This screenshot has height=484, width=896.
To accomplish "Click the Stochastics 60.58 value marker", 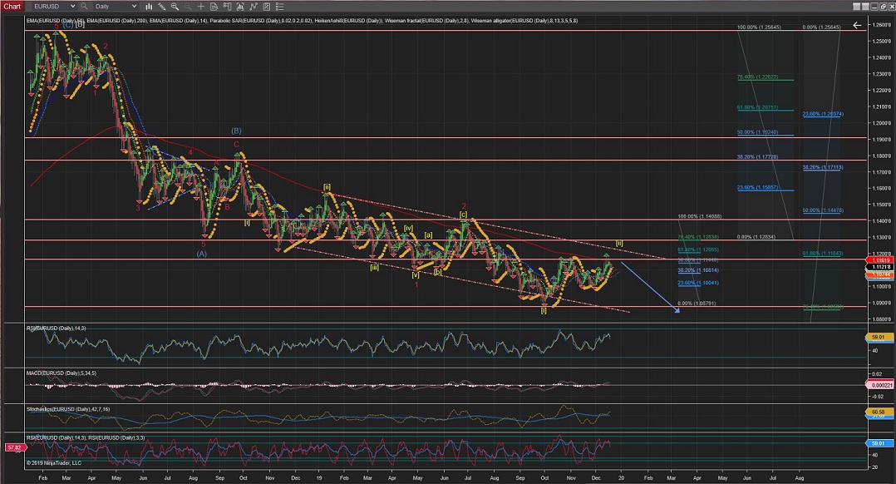I will [x=879, y=412].
